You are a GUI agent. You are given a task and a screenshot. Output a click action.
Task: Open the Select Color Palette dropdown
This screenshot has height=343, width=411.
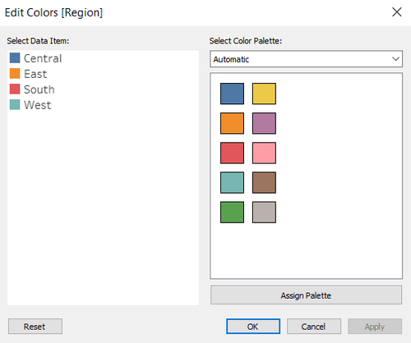[306, 59]
